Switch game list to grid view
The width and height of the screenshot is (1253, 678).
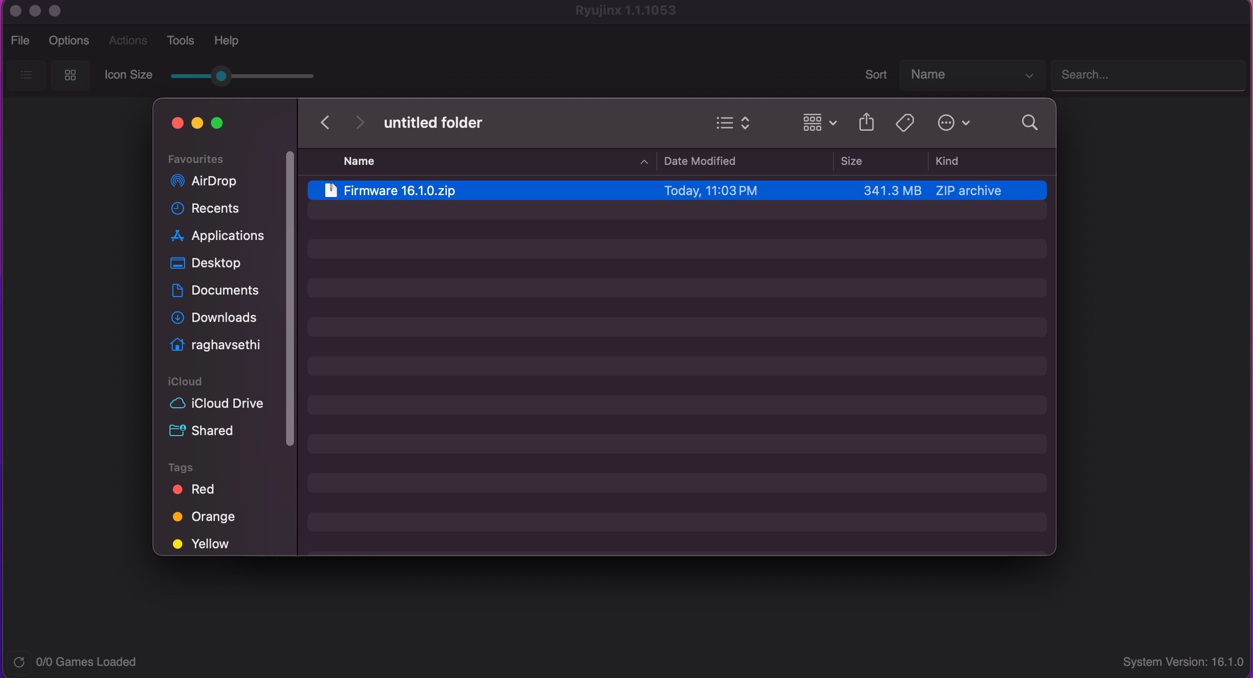[70, 75]
